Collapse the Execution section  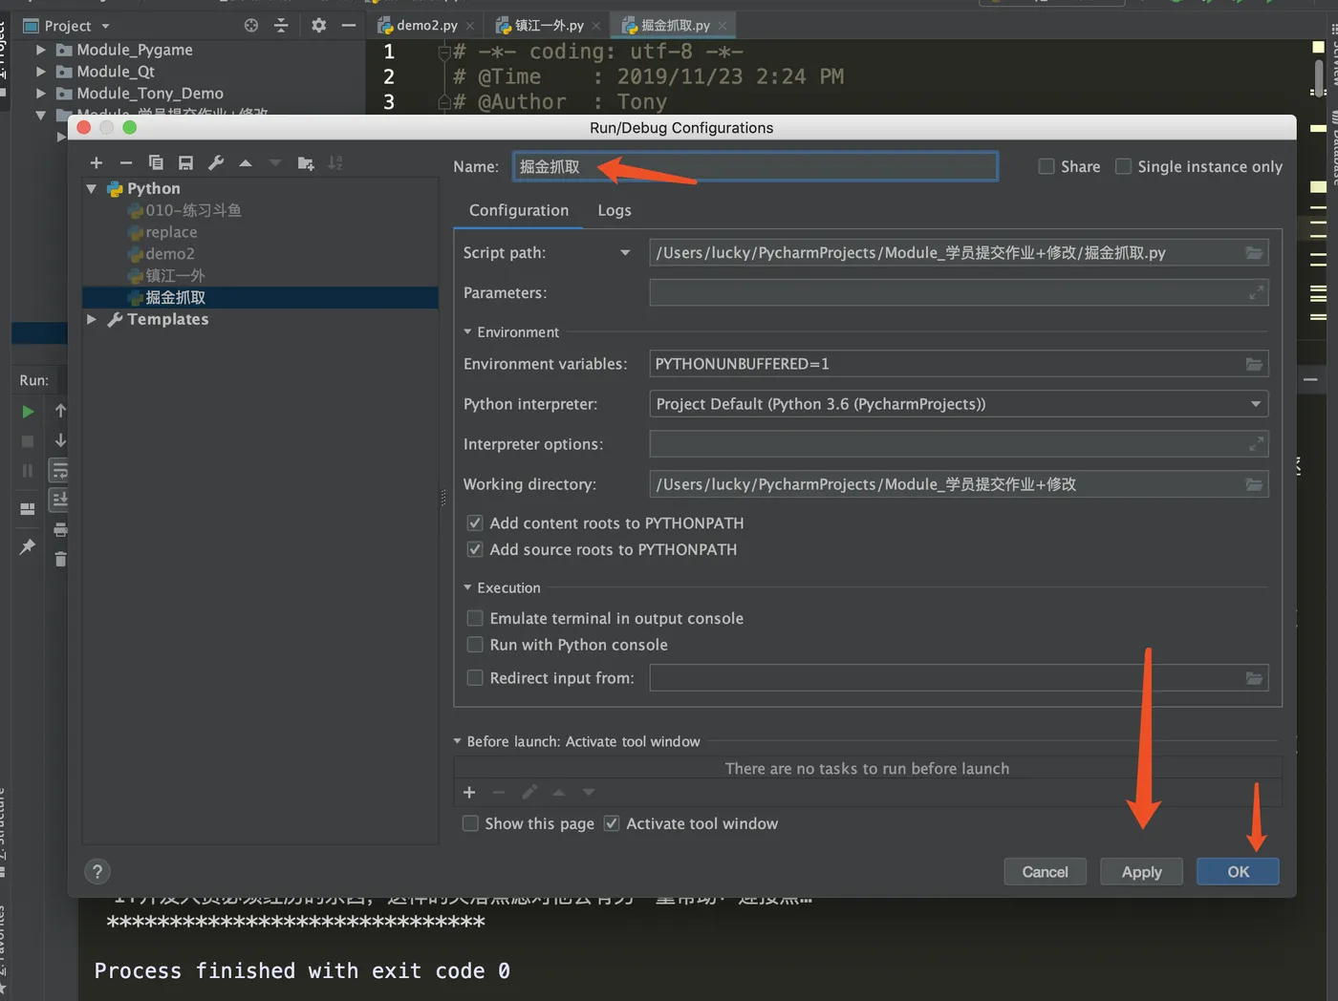point(468,588)
